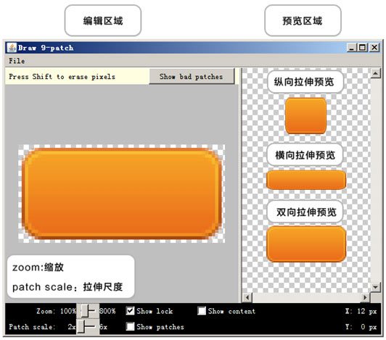Enable the Show patches checkbox
The width and height of the screenshot is (386, 340).
click(x=130, y=327)
